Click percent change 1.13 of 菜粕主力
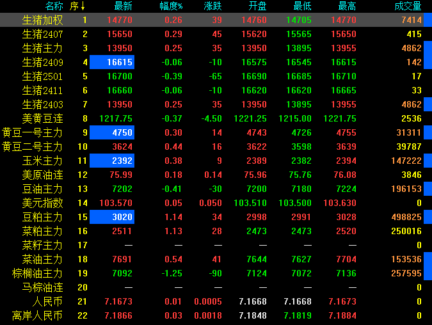The width and height of the screenshot is (432, 325). coord(173,231)
